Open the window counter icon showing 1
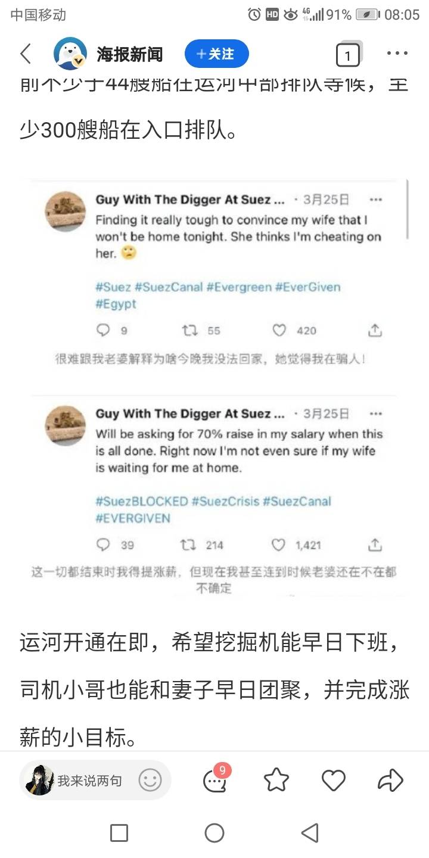This screenshot has width=429, height=858. (349, 55)
